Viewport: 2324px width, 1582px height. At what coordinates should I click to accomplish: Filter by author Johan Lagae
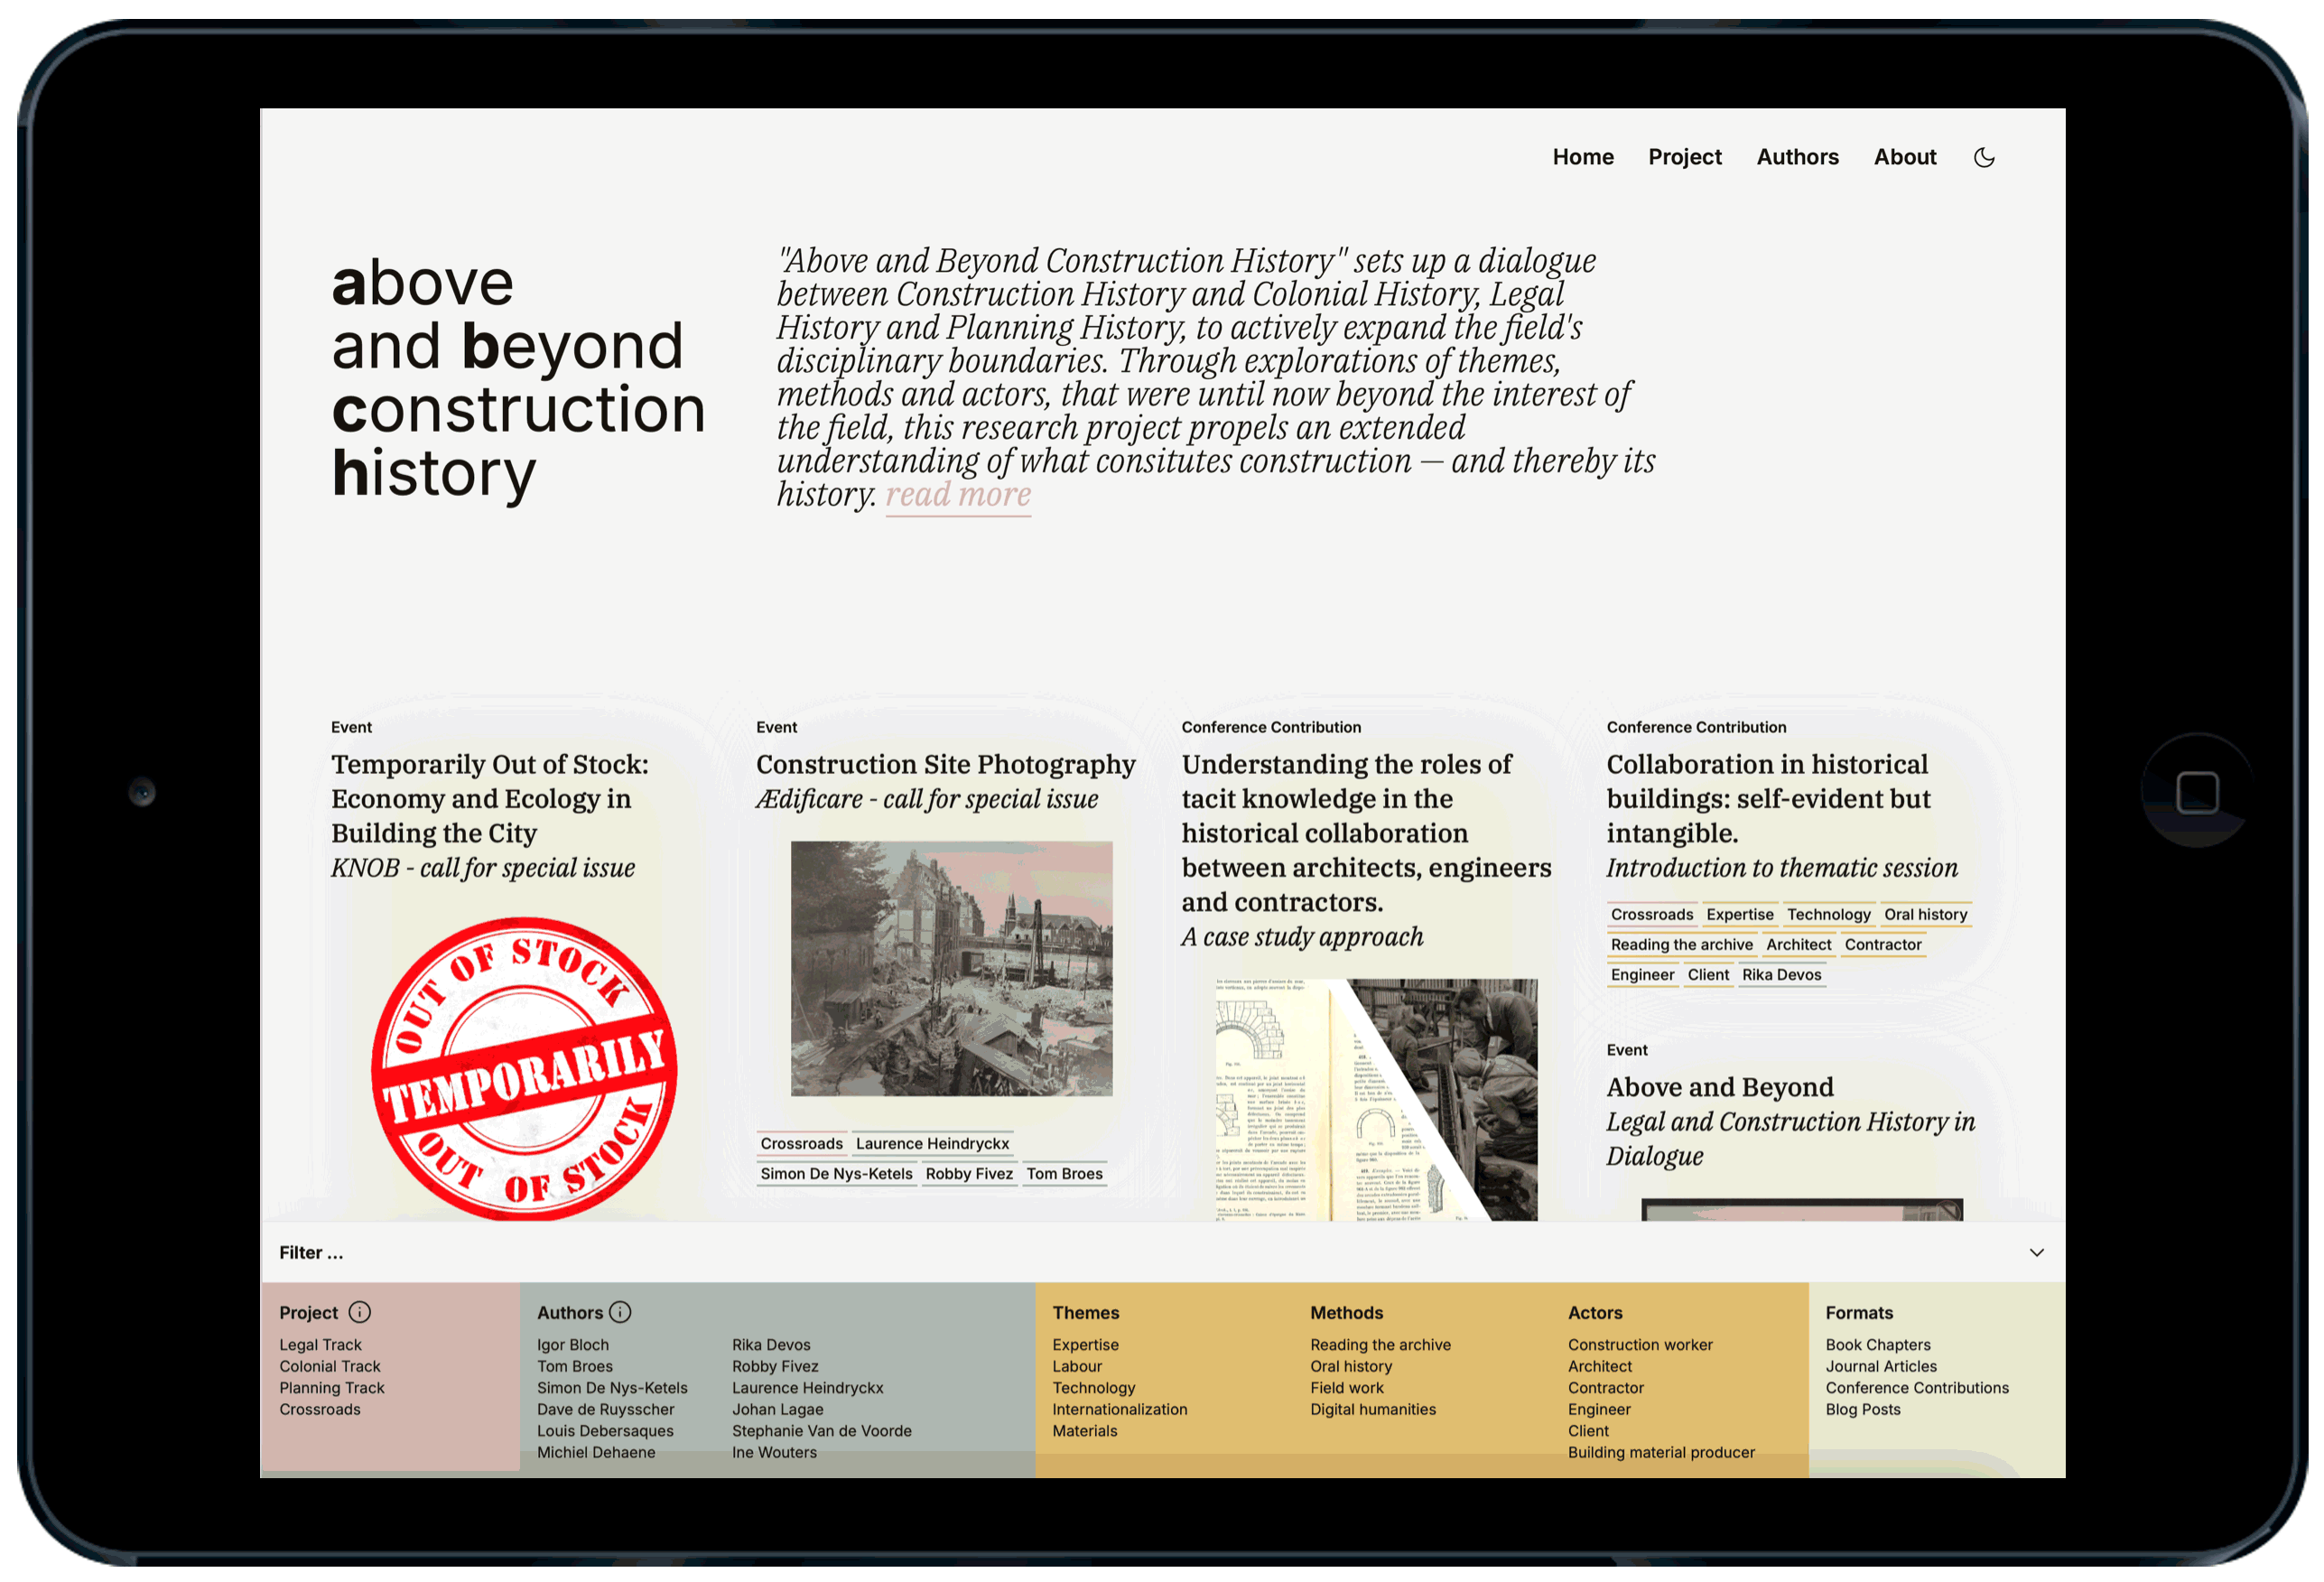pos(778,1409)
